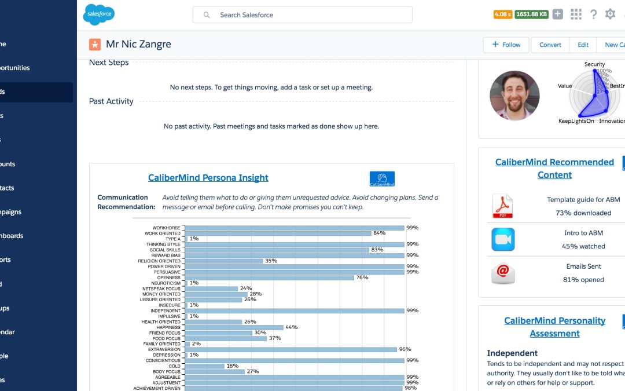Select the Groups sidebar item
Screen dimensions: 625x391
pyautogui.click(x=36, y=308)
